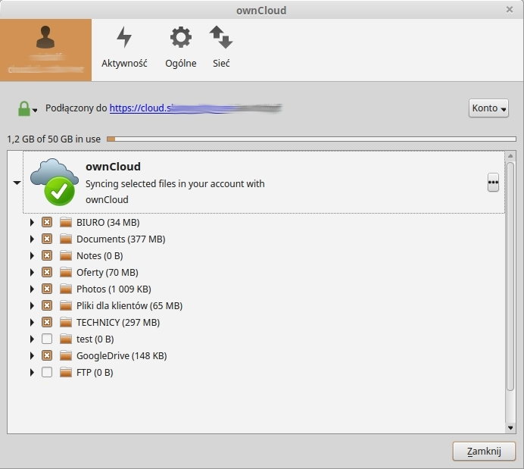Expand the BIURO folder
524x469 pixels.
click(x=32, y=222)
